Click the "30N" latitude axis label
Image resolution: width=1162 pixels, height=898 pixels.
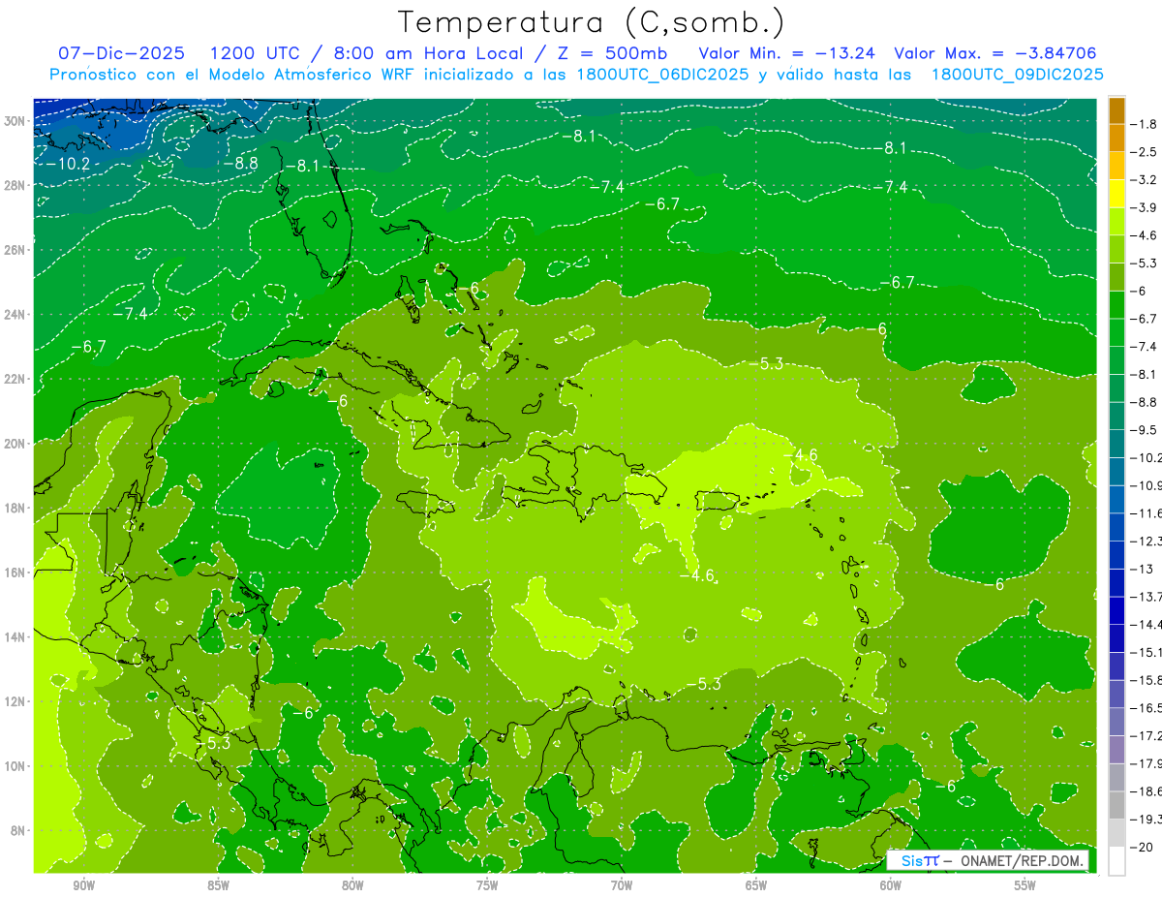click(x=15, y=121)
